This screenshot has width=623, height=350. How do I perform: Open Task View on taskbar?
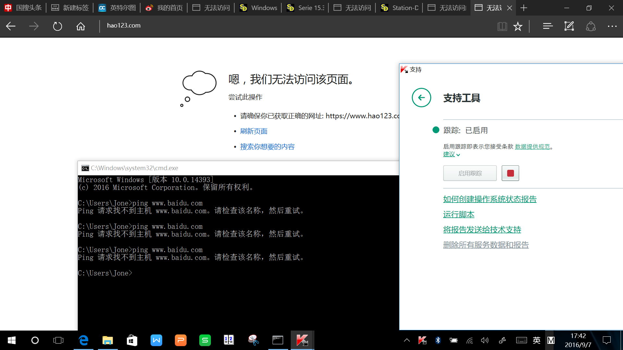coord(58,340)
